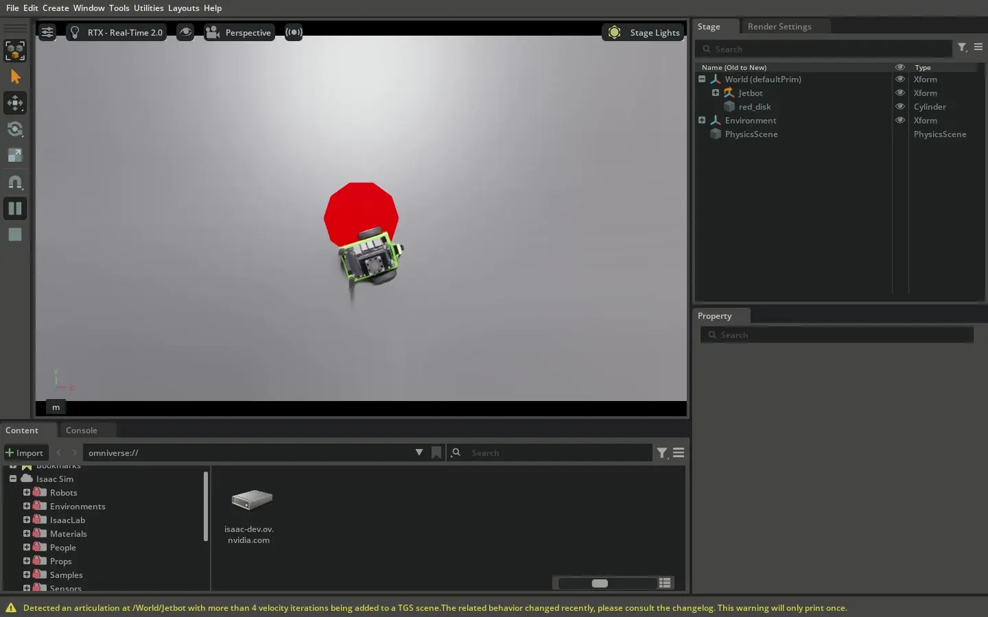The image size is (988, 617).
Task: Click the Stop simulation button
Action: (x=15, y=234)
